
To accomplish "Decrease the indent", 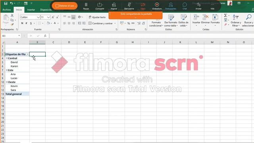I will 79,23.
